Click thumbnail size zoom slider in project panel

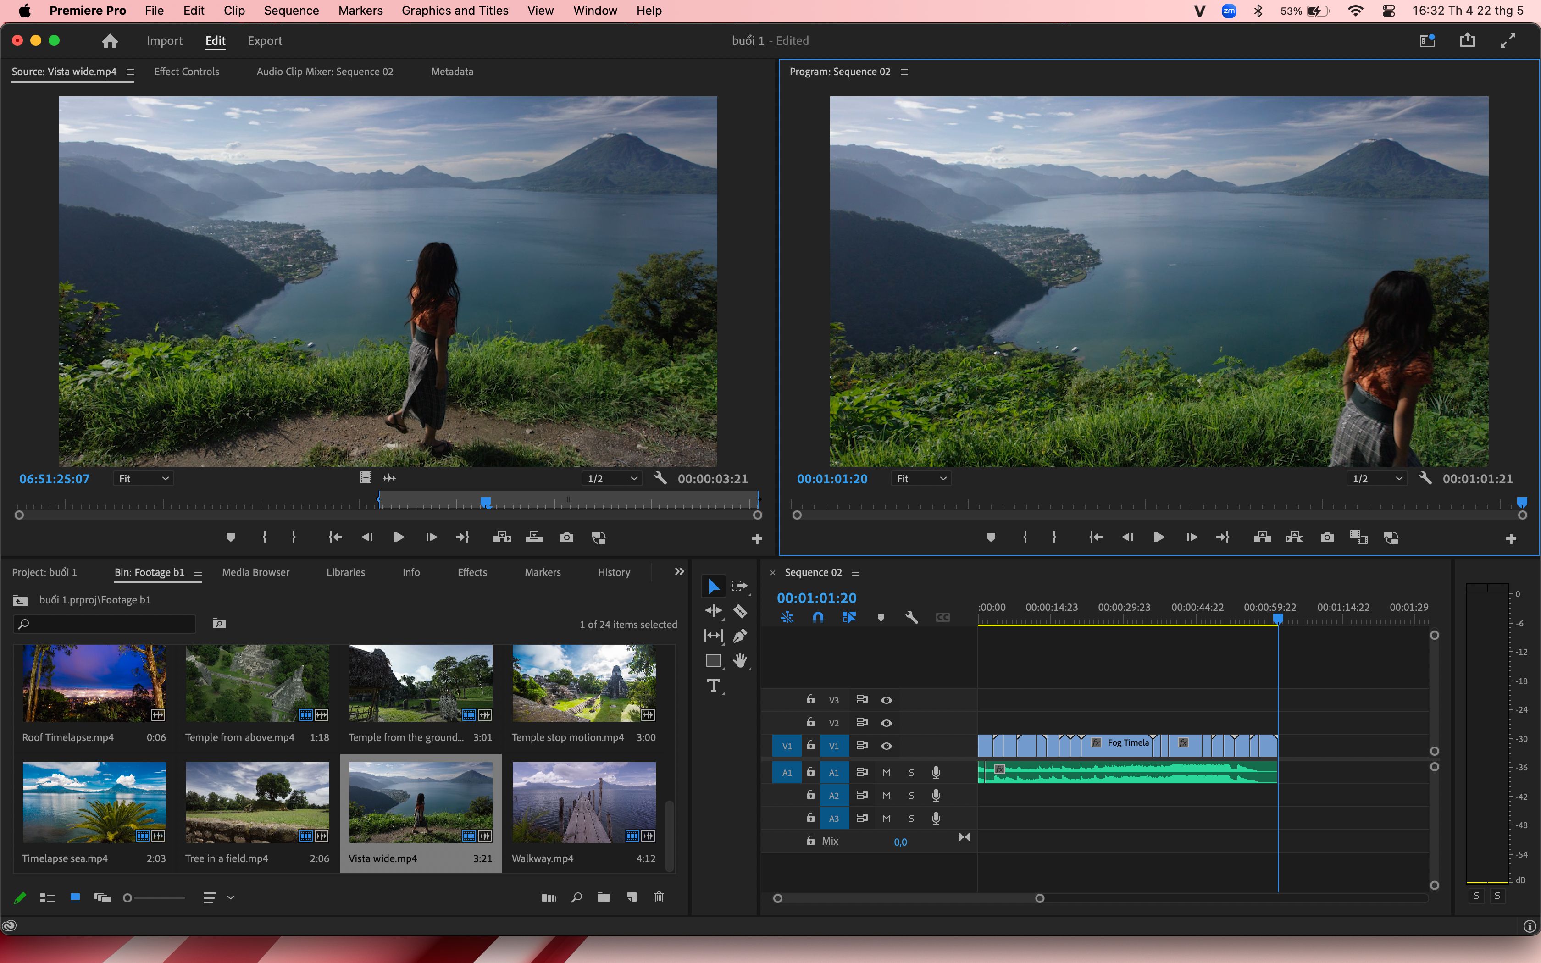tap(154, 897)
